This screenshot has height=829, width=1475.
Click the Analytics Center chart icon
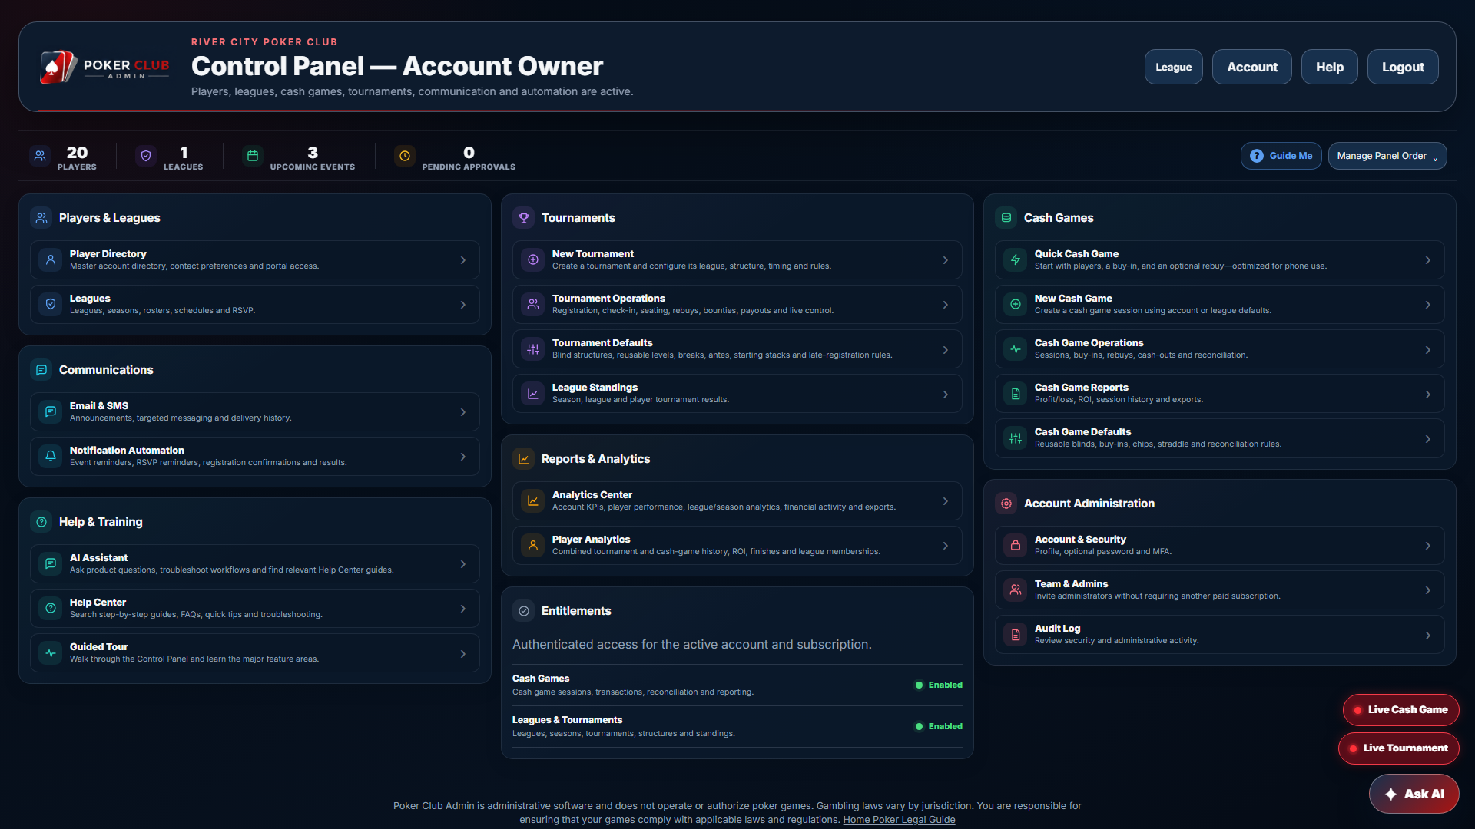pos(533,501)
